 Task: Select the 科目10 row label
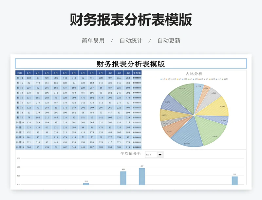tap(20, 122)
